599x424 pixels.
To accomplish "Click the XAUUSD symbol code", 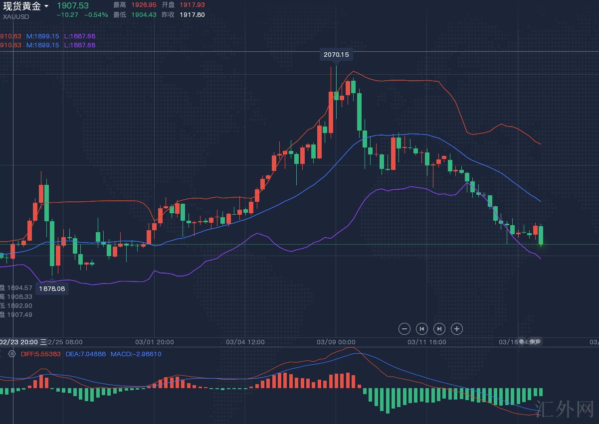I will point(16,16).
